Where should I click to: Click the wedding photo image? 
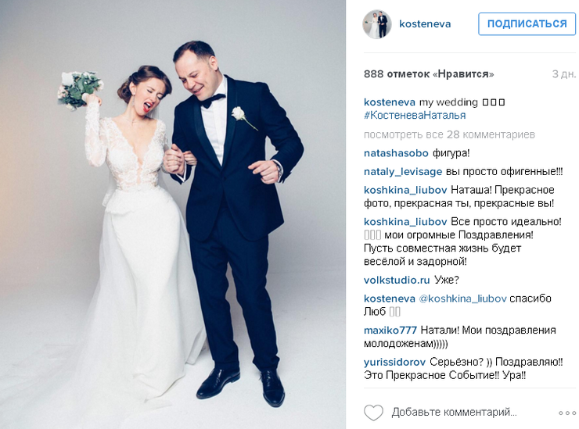click(173, 214)
